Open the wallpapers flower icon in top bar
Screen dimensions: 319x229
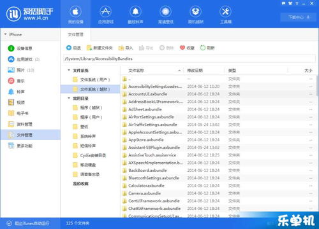click(x=165, y=14)
